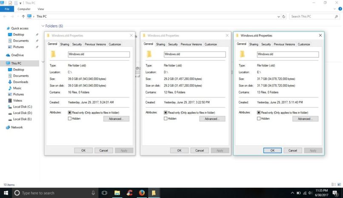Close the E:\ Windows.old Properties dialog

(320, 35)
